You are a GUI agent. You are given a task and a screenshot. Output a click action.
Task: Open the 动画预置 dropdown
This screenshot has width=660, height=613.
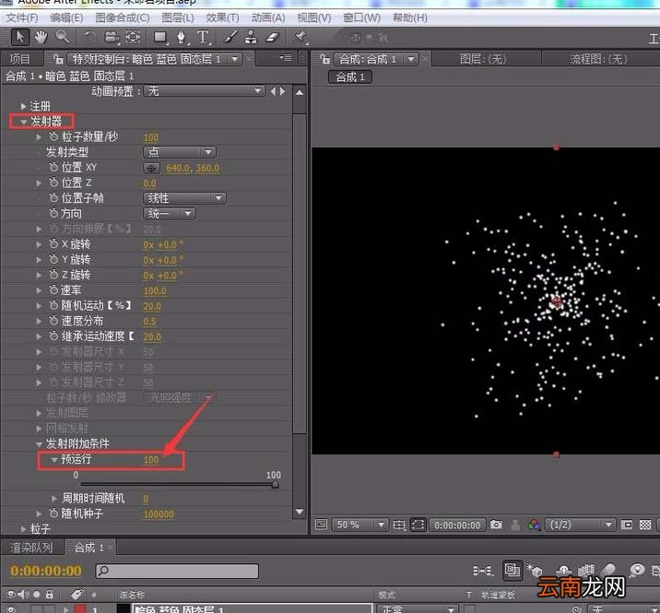coord(204,91)
